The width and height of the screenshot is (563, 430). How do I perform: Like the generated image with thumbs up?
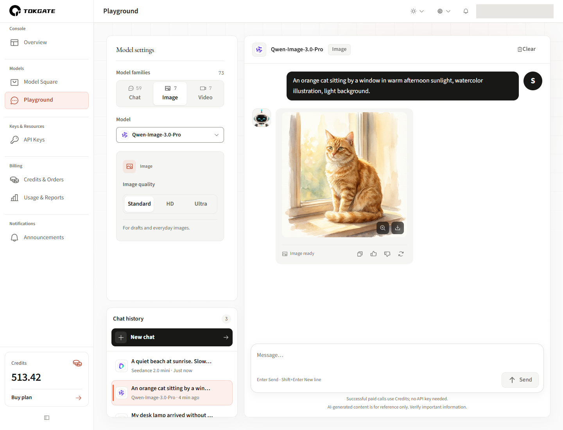(x=374, y=254)
